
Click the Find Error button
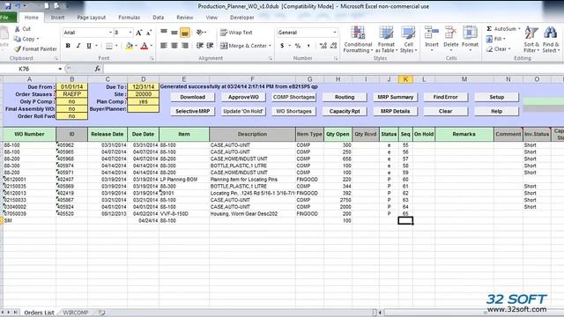(446, 97)
